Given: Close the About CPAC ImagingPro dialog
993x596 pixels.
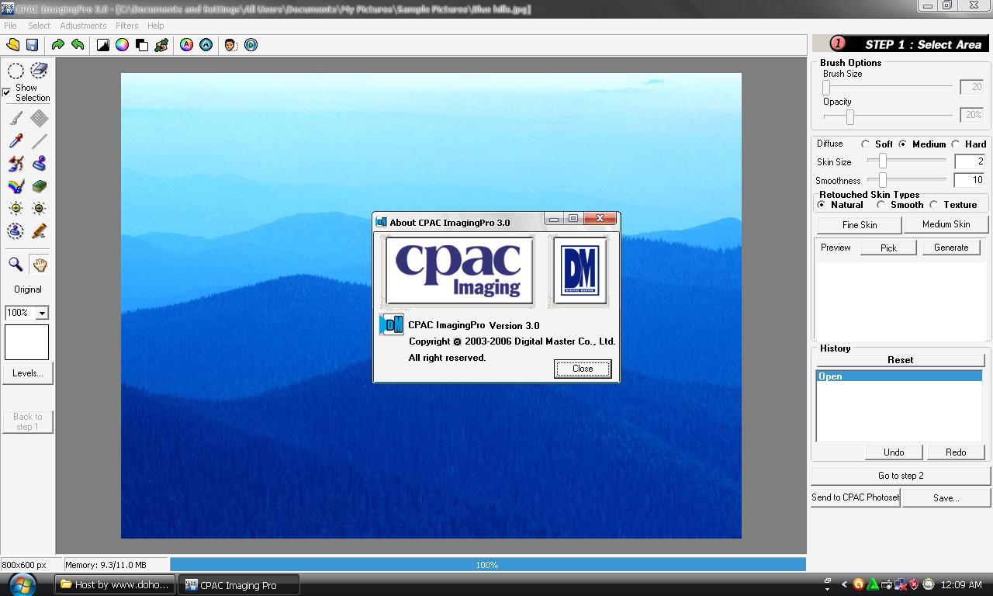Looking at the screenshot, I should (582, 369).
